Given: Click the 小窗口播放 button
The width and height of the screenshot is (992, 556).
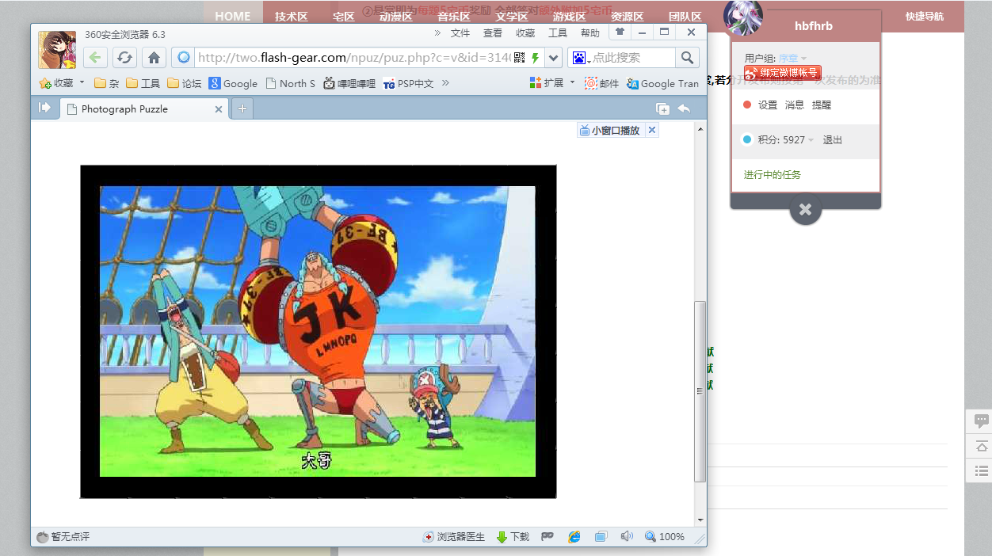Looking at the screenshot, I should click(x=609, y=131).
